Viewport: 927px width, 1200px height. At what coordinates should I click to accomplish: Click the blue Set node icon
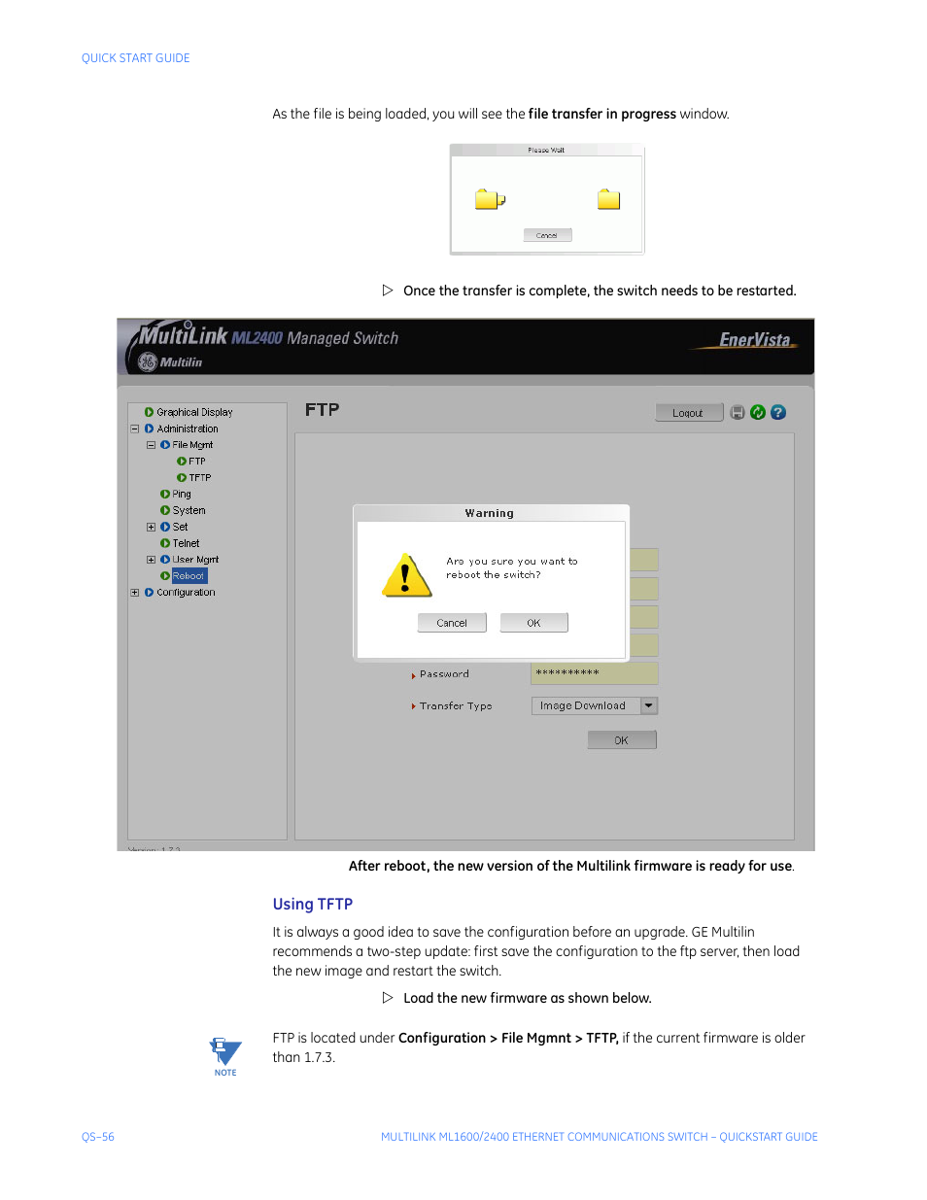point(165,527)
